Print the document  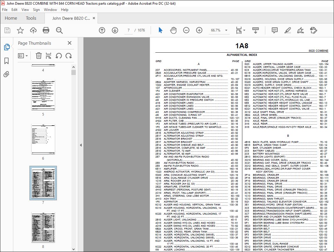click(x=46, y=30)
